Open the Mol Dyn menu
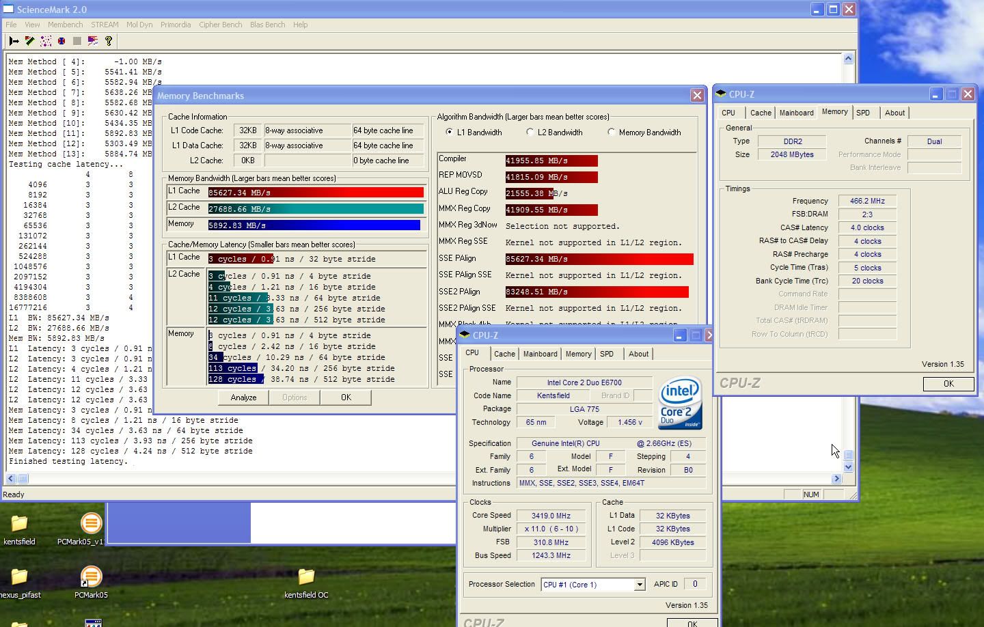 coord(139,25)
